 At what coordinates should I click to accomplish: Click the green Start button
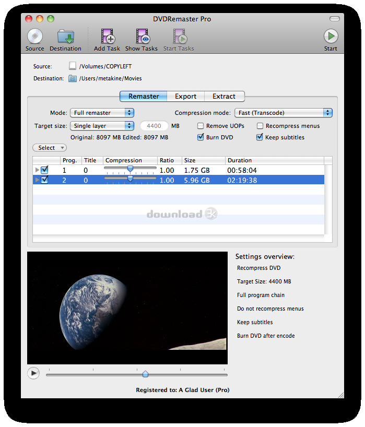tap(331, 36)
